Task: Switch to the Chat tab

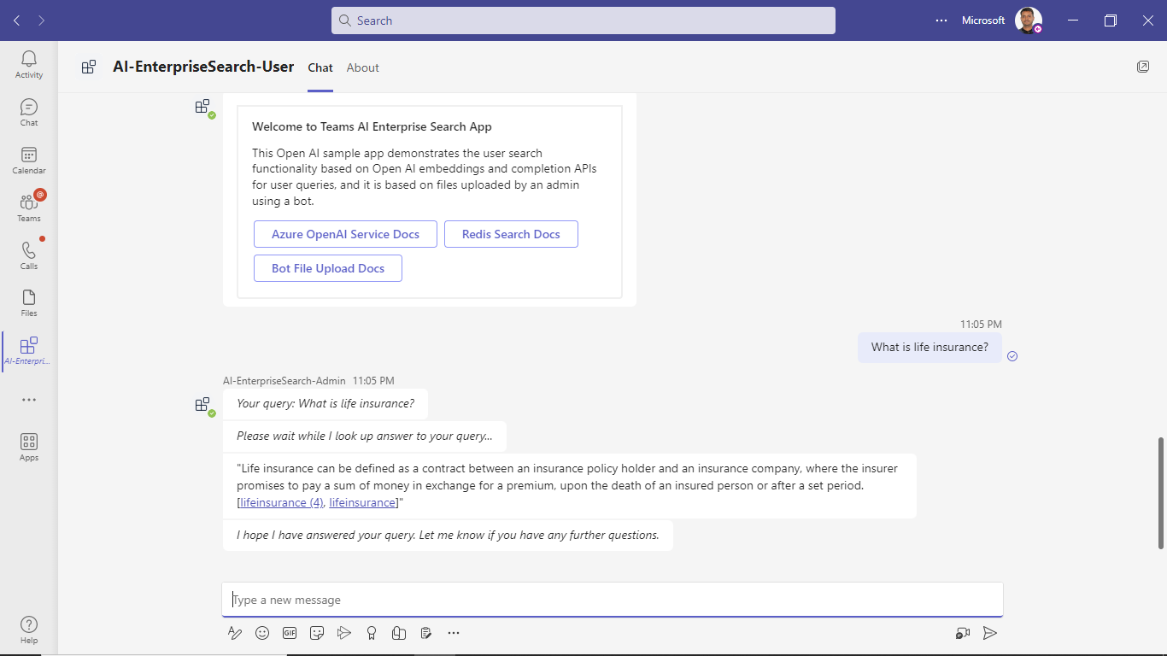Action: (320, 67)
